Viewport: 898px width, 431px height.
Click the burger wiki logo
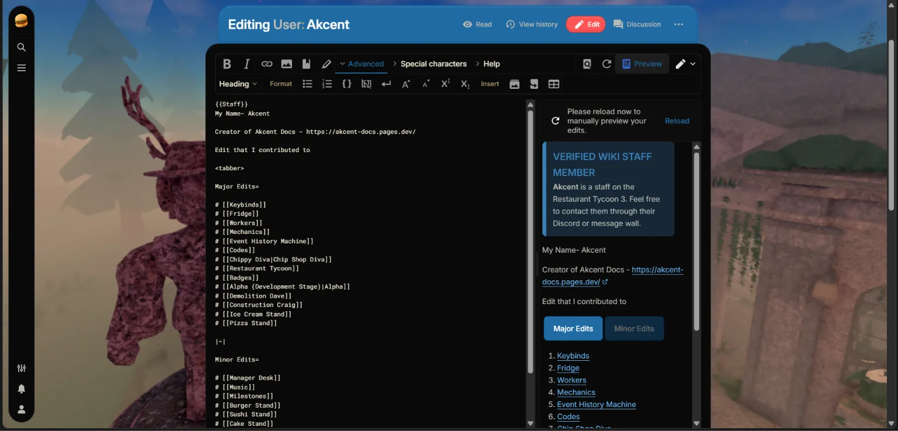pyautogui.click(x=21, y=21)
